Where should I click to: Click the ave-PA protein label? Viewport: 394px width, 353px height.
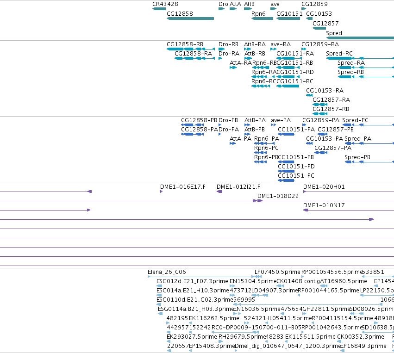[281, 120]
